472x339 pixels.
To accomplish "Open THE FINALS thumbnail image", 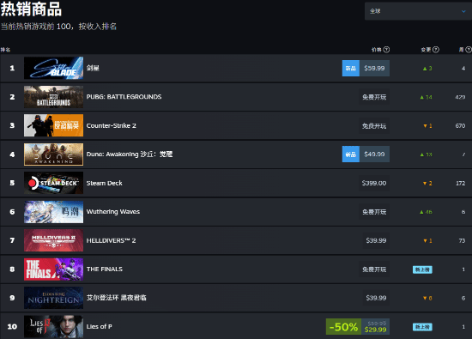I will 53,269.
